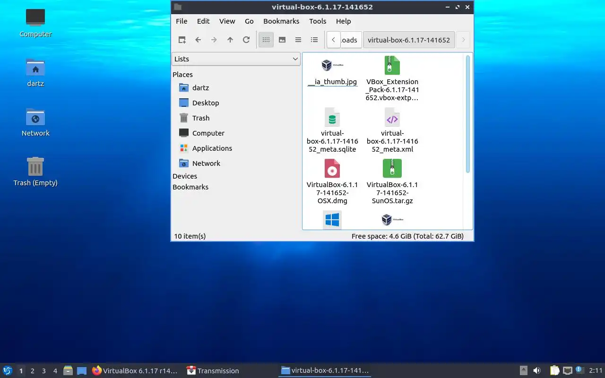The height and width of the screenshot is (378, 605).
Task: Switch to compact list view
Action: [298, 40]
